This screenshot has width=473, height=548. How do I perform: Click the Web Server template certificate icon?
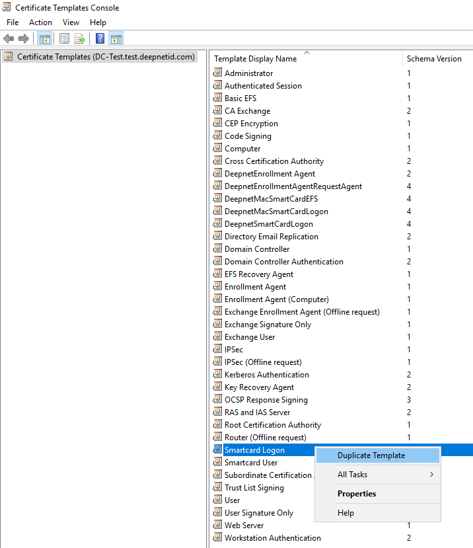(x=217, y=526)
